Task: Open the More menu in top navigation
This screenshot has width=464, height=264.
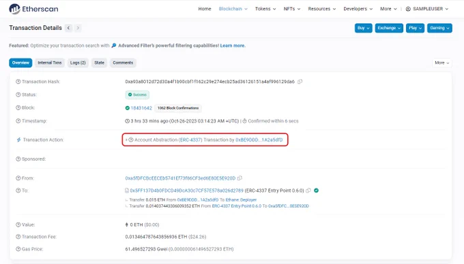Action: (x=388, y=9)
